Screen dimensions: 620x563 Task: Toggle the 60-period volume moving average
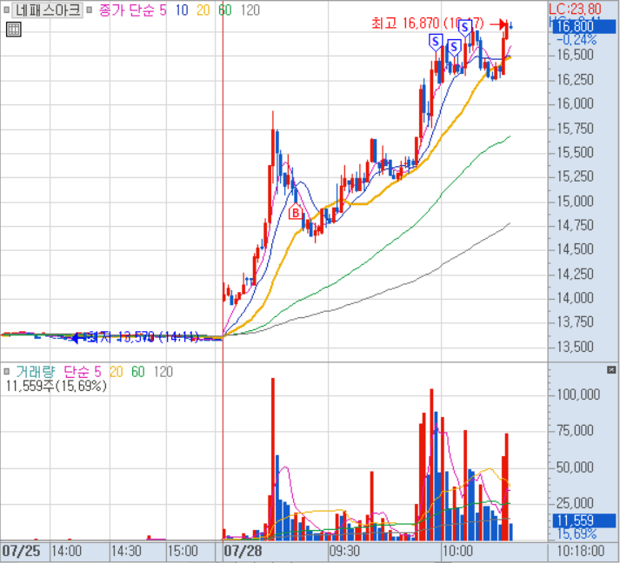tap(137, 372)
